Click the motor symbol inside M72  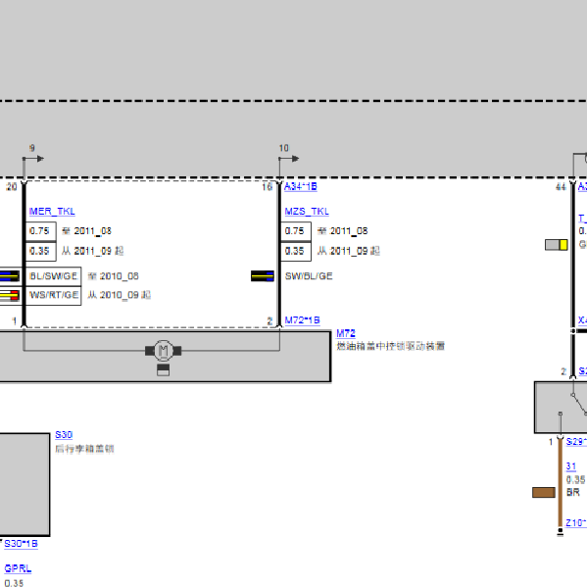164,351
